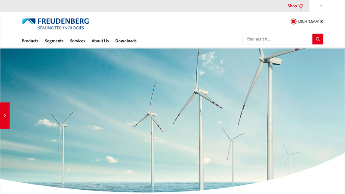Click the FREUDENBERG wordmark text
The image size is (345, 194).
tap(63, 21)
